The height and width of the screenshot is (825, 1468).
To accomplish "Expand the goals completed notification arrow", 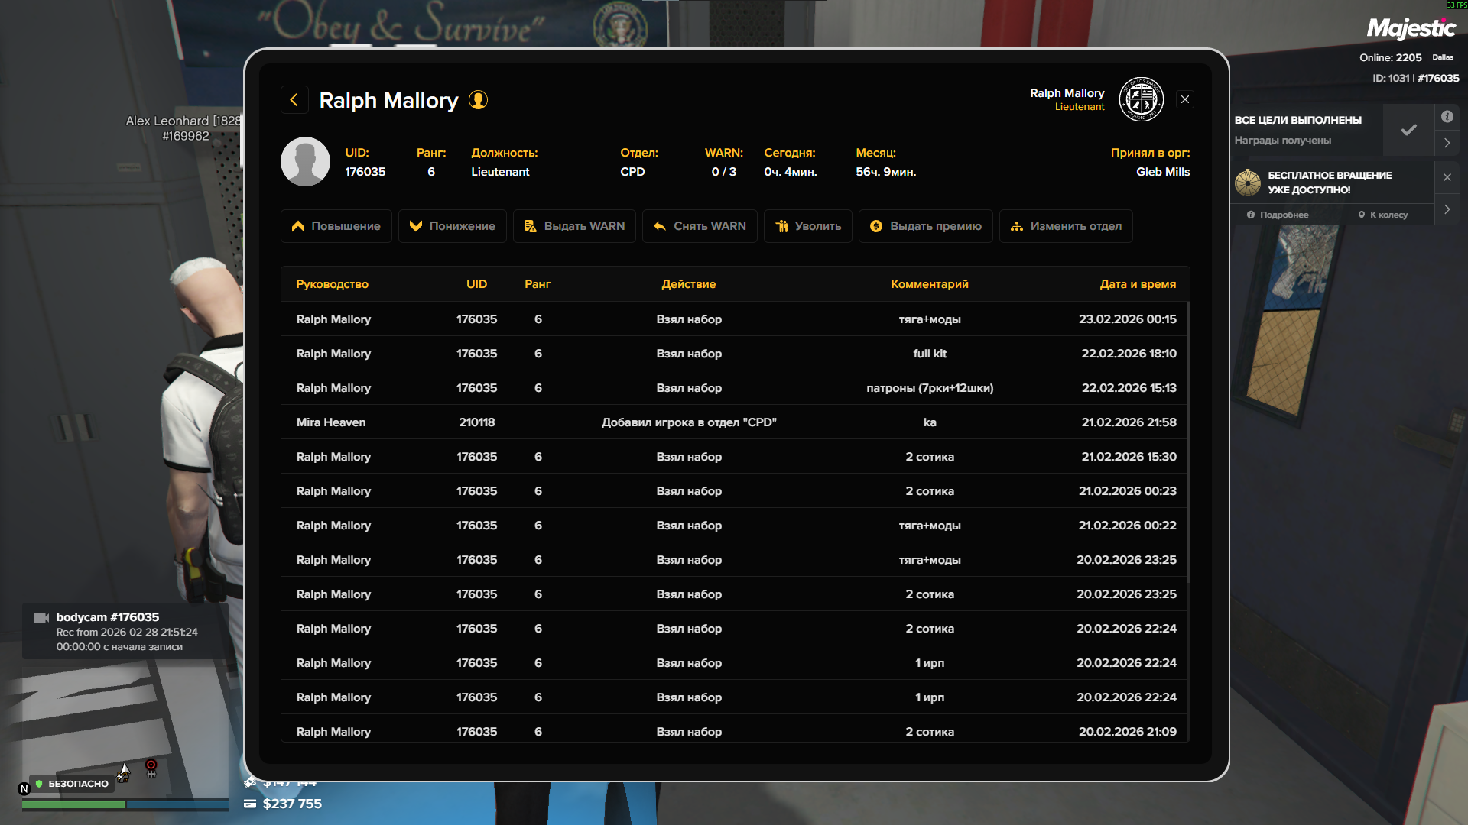I will pos(1447,143).
